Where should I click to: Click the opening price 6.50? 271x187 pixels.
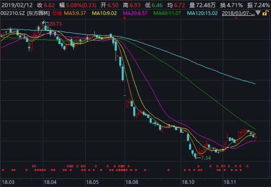click(113, 5)
